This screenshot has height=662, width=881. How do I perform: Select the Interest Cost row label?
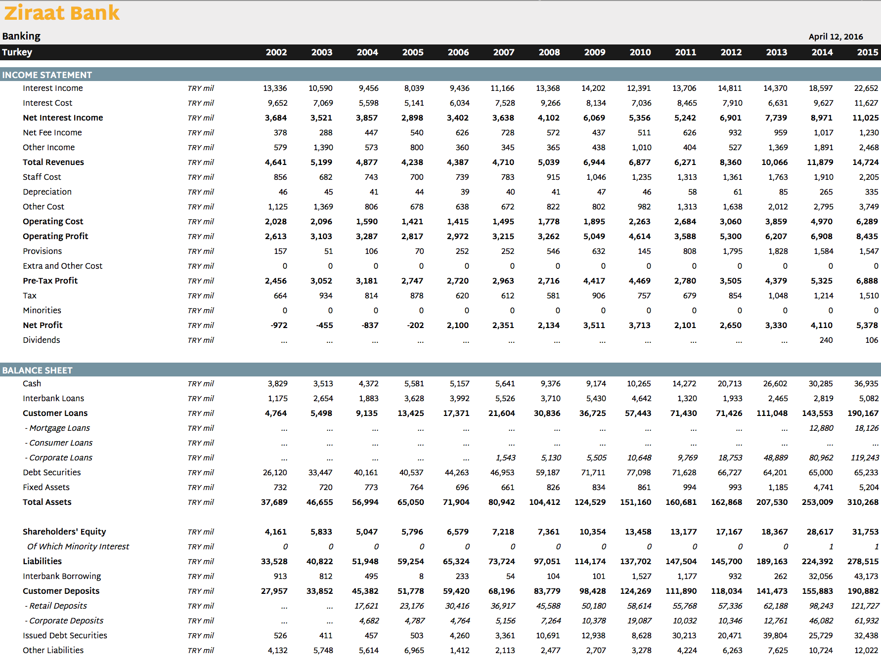tap(47, 103)
